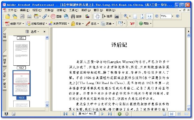
Task: Select the 选择 text select tool
Action: (x=107, y=16)
